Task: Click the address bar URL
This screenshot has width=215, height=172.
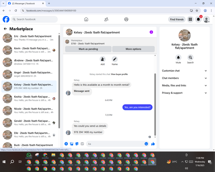Action: [51, 11]
